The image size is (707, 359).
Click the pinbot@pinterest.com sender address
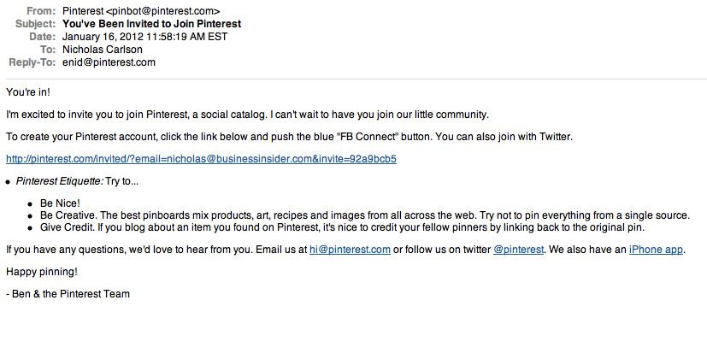coord(163,11)
